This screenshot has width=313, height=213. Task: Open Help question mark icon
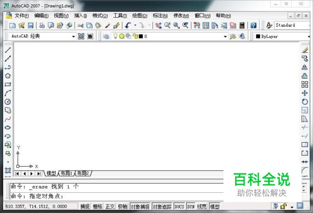[253, 25]
